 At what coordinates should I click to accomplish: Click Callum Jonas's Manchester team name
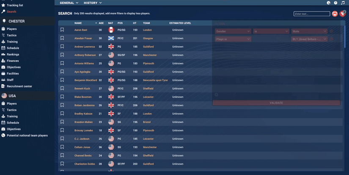coord(150,147)
